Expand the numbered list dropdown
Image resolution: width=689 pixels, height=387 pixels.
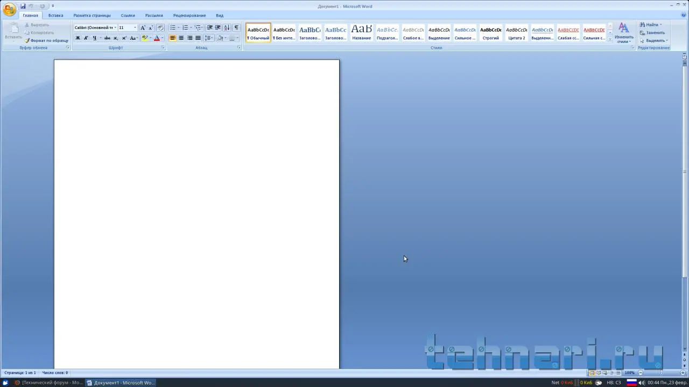(191, 27)
